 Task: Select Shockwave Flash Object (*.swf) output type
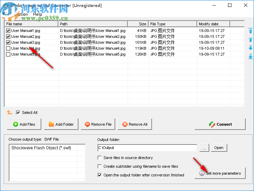(x=41, y=148)
